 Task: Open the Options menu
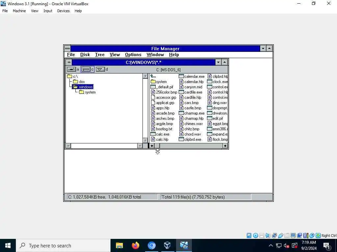click(x=133, y=55)
